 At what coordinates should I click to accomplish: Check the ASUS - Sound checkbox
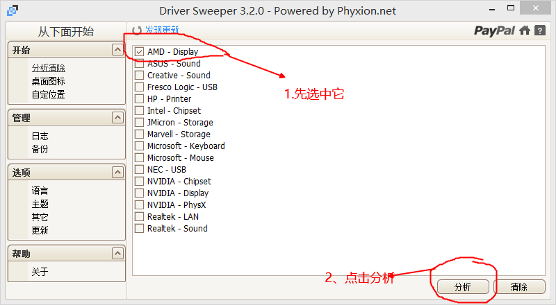coord(140,64)
